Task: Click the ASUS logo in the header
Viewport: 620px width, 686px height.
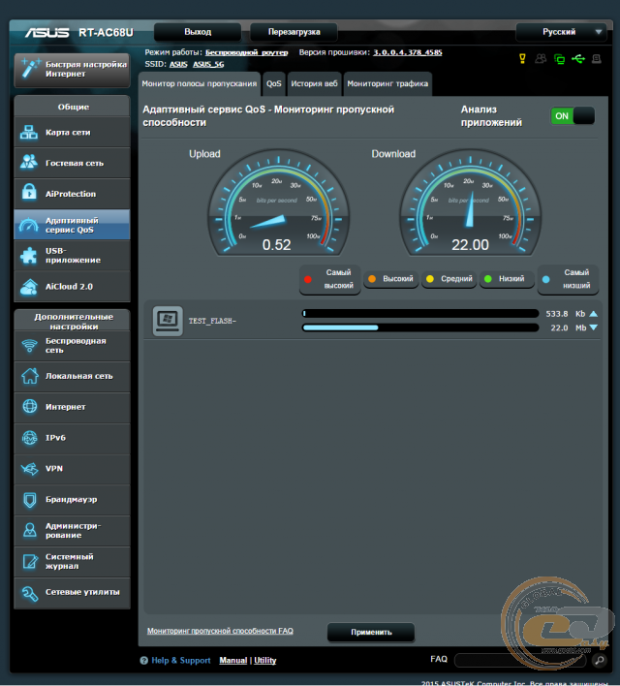Action: [x=46, y=33]
